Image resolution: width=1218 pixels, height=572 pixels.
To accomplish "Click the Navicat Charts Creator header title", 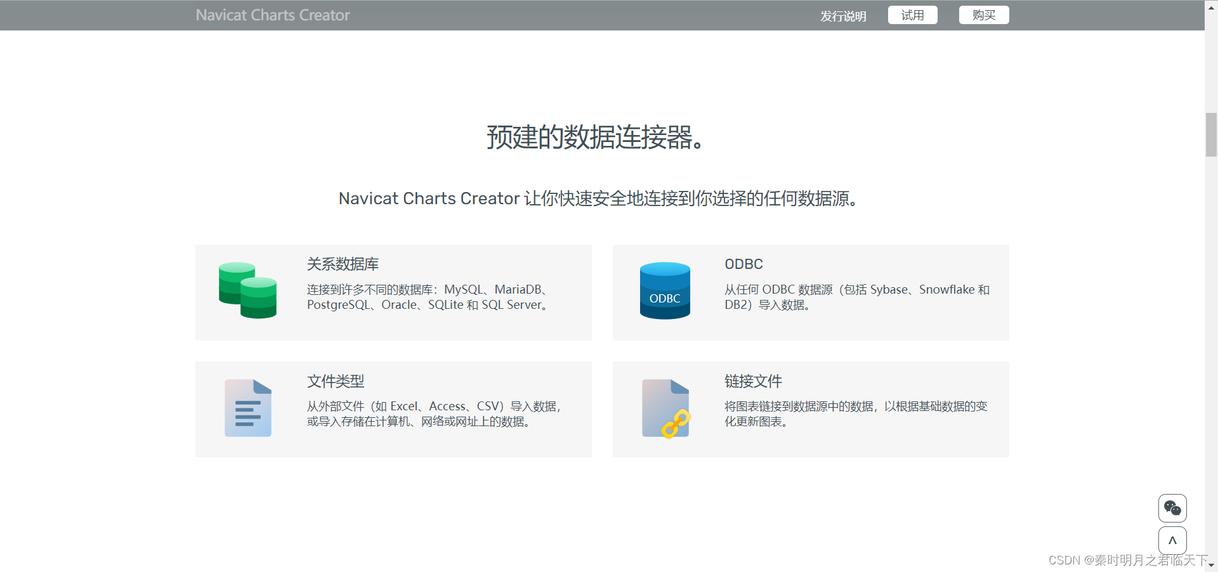I will [273, 15].
